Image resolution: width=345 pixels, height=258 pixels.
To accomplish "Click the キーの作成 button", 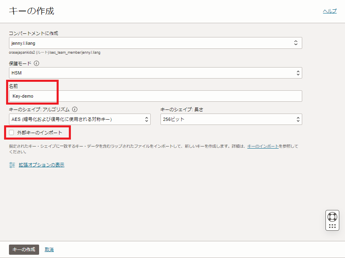I will click(x=24, y=249).
